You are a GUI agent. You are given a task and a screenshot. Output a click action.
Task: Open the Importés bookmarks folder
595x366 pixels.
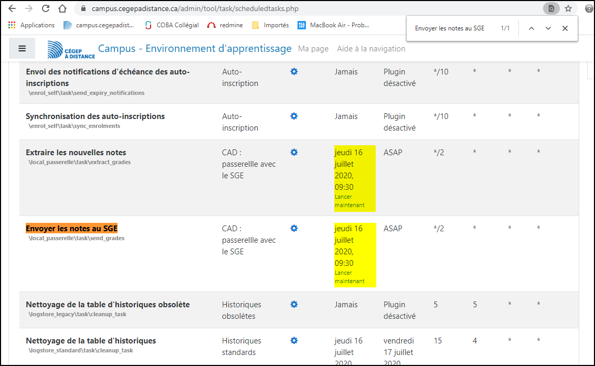271,25
